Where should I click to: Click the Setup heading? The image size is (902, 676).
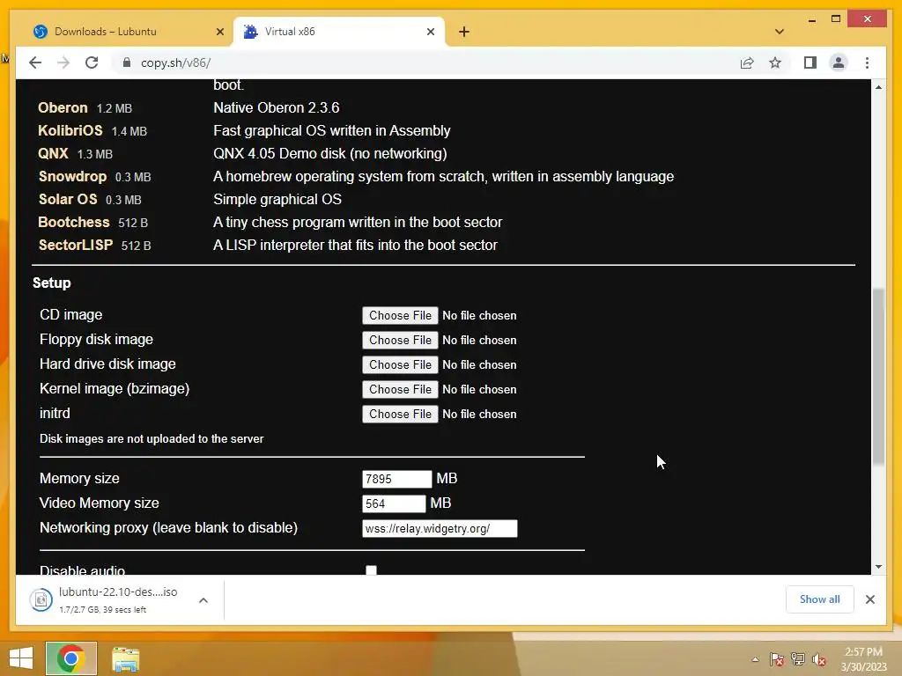[x=52, y=283]
